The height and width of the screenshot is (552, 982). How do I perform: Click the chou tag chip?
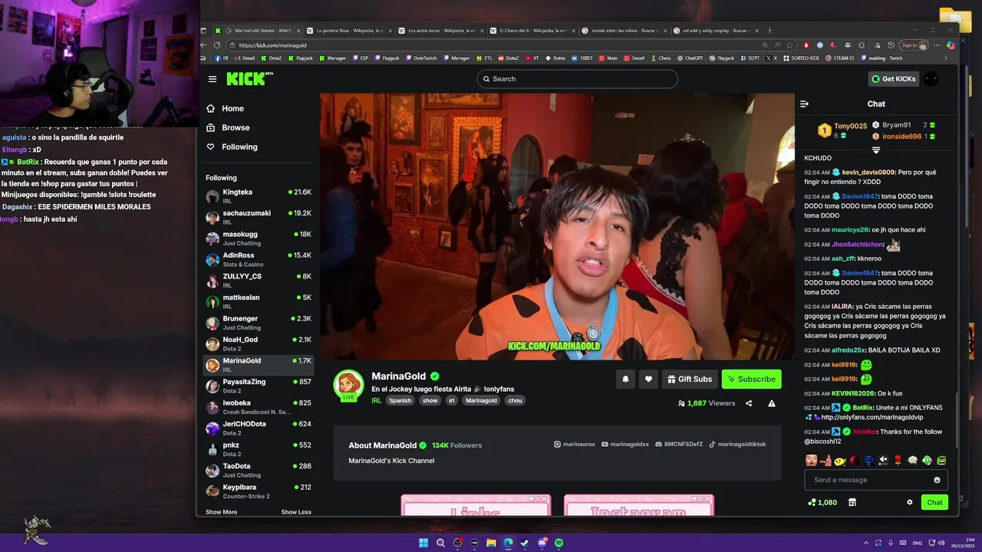(515, 400)
